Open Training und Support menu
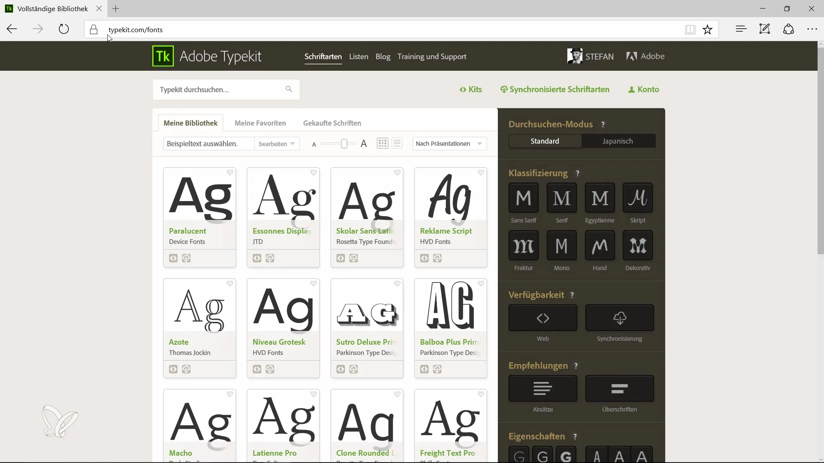 coord(432,57)
